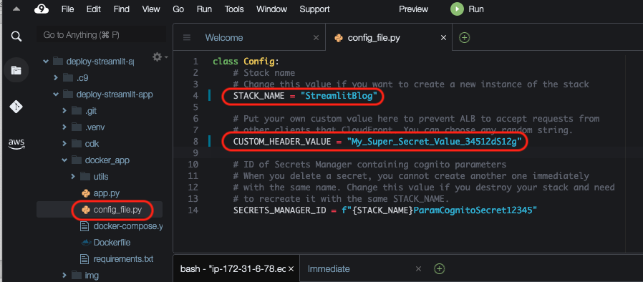643x282 pixels.
Task: Close the config_file.py tab
Action: (443, 38)
